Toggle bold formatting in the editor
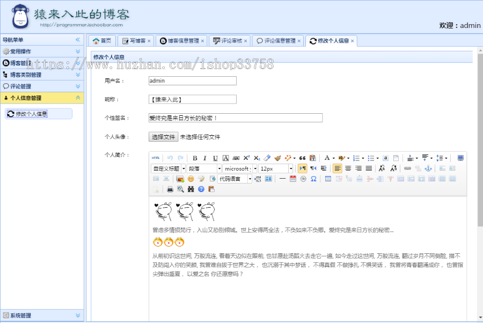The width and height of the screenshot is (483, 323). [x=195, y=158]
